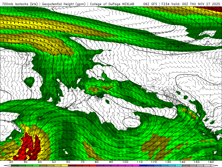The width and height of the screenshot is (222, 167).
Task: Click the 30 kts scale label
Action: [26, 162]
